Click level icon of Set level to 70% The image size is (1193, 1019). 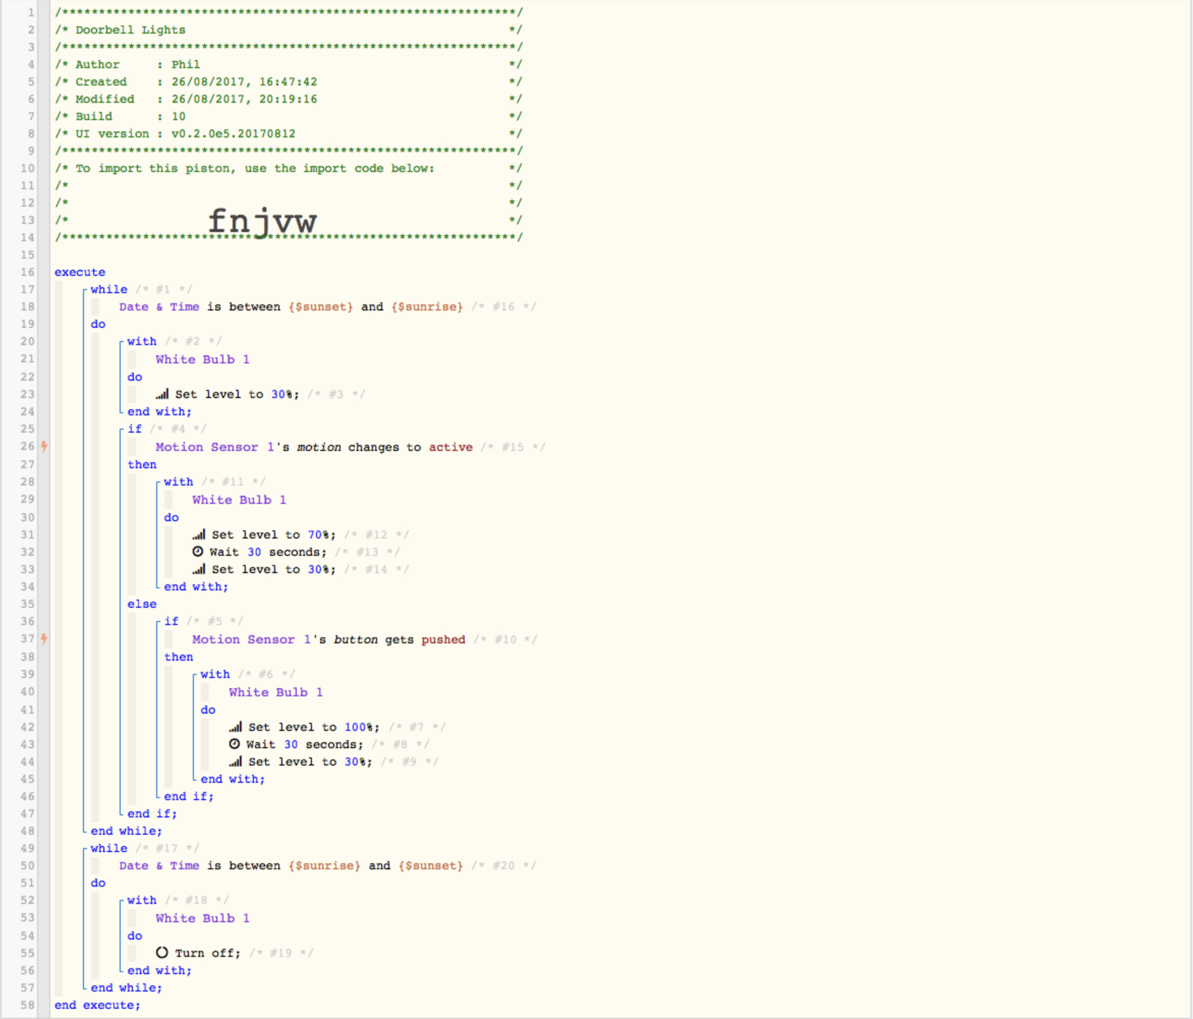tap(198, 535)
